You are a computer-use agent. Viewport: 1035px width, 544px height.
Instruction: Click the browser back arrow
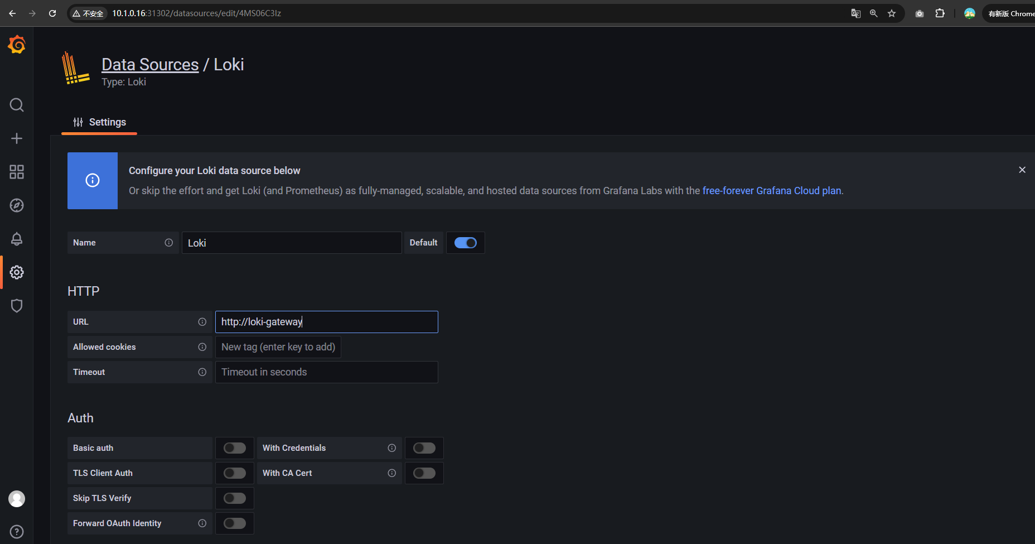click(12, 13)
